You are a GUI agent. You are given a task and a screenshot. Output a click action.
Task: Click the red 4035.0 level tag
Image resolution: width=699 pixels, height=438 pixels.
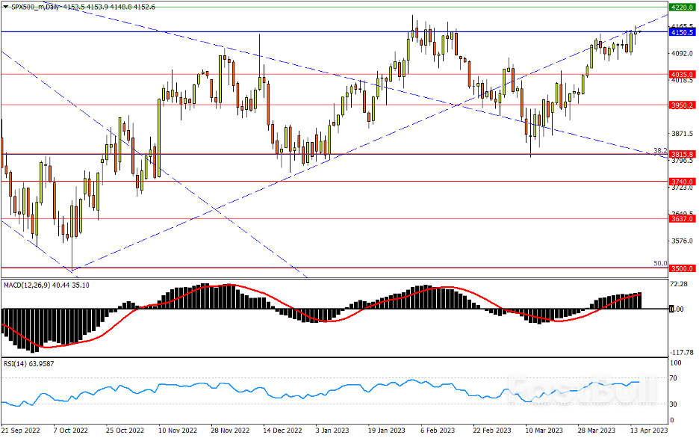click(683, 75)
